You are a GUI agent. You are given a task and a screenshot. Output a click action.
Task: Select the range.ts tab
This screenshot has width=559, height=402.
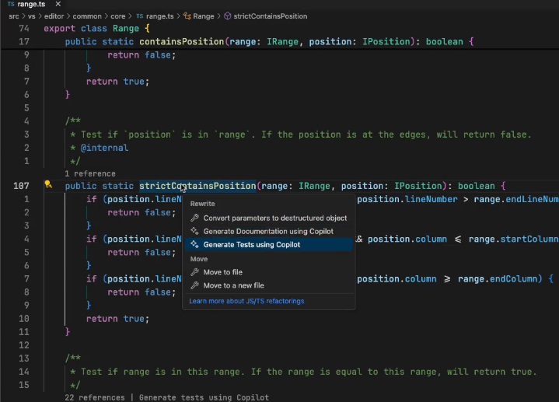pos(31,4)
